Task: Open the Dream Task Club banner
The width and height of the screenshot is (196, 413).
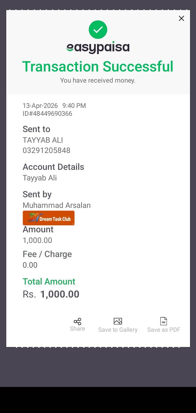Action: point(49,218)
